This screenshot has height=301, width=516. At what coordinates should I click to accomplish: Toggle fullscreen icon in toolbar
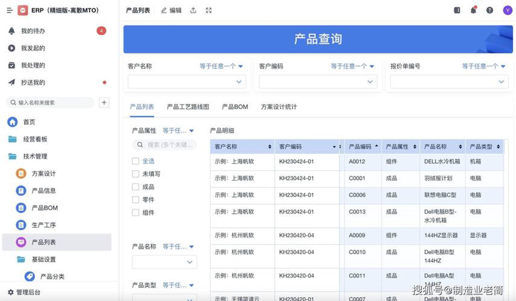(x=209, y=10)
